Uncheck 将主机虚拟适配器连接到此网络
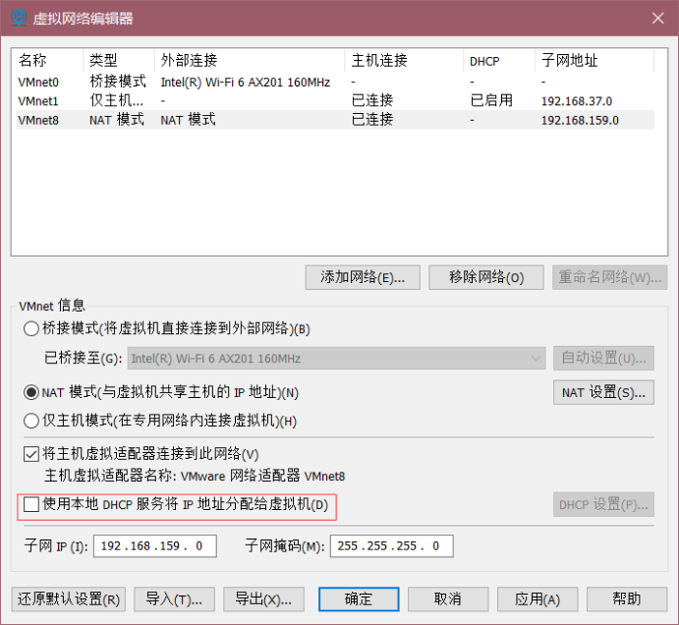Viewport: 679px width, 625px height. [x=31, y=454]
